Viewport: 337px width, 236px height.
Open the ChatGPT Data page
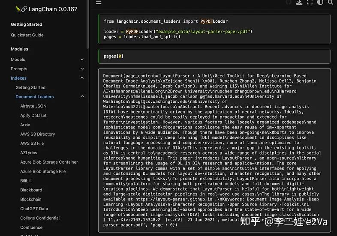pos(34,209)
